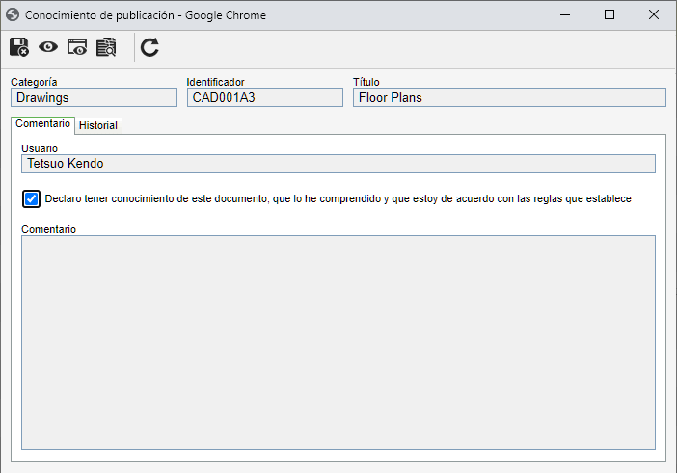Click the window title bar text

tap(146, 15)
